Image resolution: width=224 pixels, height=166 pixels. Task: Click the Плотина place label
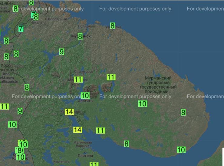coord(85,155)
